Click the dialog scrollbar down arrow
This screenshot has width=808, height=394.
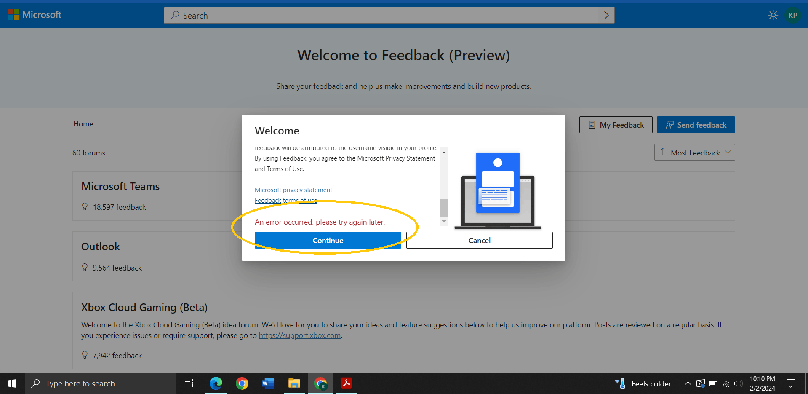pyautogui.click(x=444, y=221)
